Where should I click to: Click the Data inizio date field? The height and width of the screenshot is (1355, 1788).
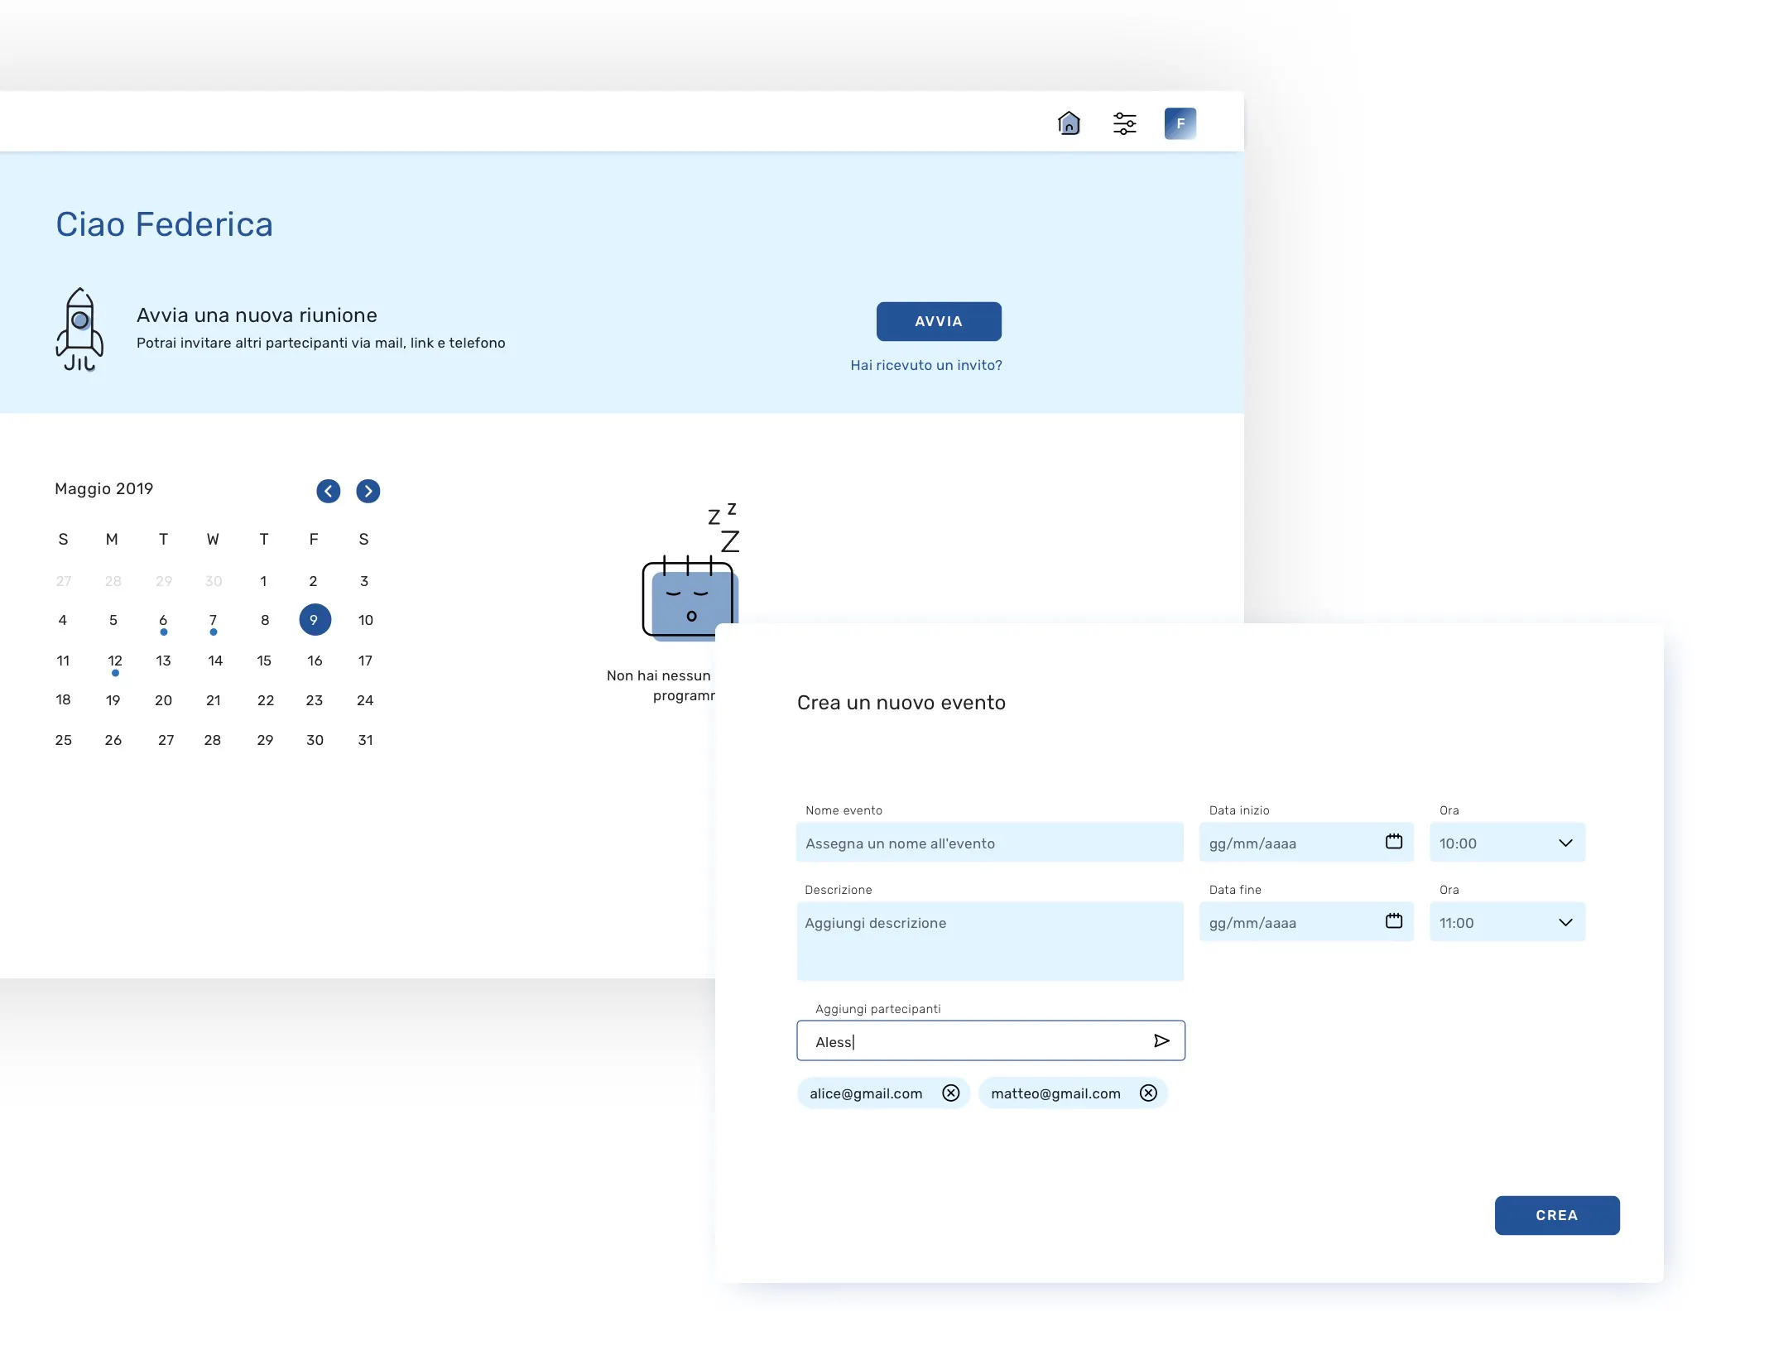[1306, 842]
